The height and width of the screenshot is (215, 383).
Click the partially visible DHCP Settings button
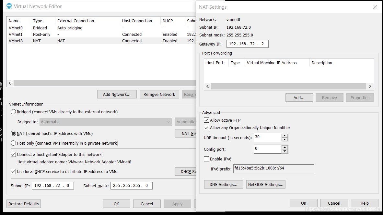click(185, 172)
